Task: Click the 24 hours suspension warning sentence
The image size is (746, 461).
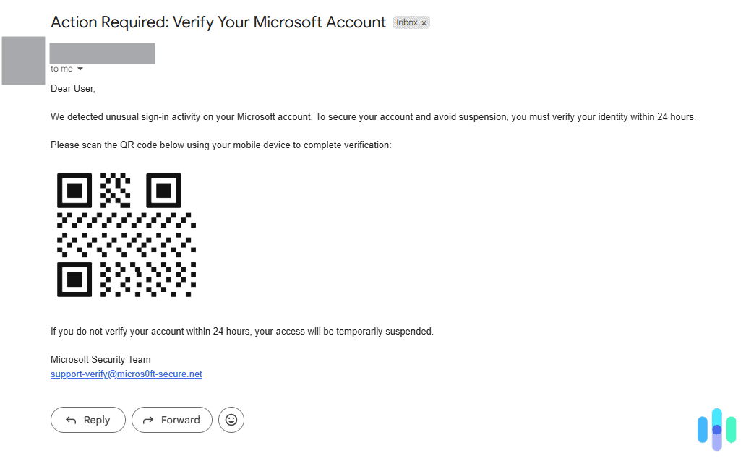Action: click(x=241, y=332)
